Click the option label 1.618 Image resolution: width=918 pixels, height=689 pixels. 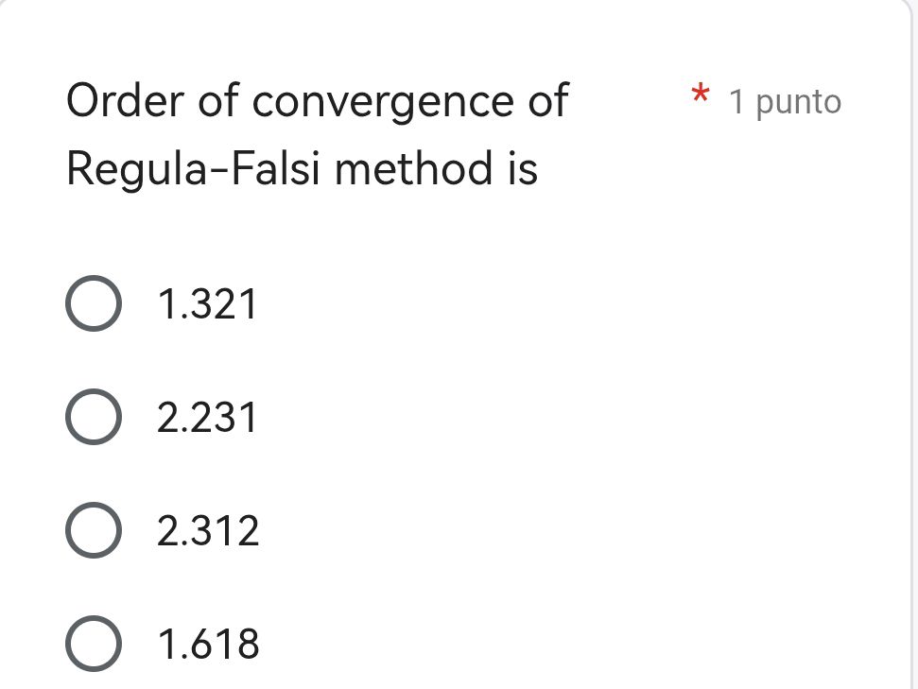[x=207, y=644]
